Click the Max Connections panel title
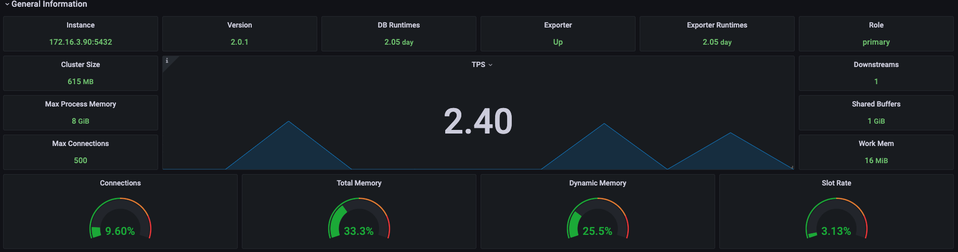Viewport: 958px width, 252px height. tap(81, 143)
